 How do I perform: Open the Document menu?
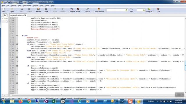tap(27, 5)
